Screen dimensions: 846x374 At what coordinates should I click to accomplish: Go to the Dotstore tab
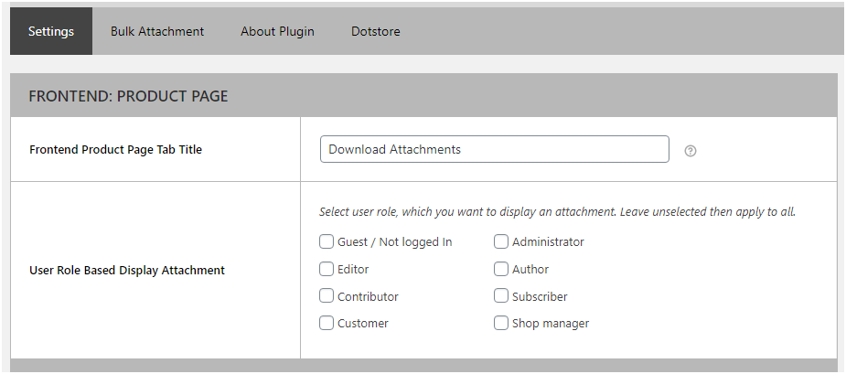pyautogui.click(x=375, y=31)
